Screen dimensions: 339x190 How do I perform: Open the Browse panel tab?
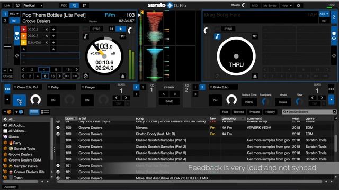coord(239,112)
